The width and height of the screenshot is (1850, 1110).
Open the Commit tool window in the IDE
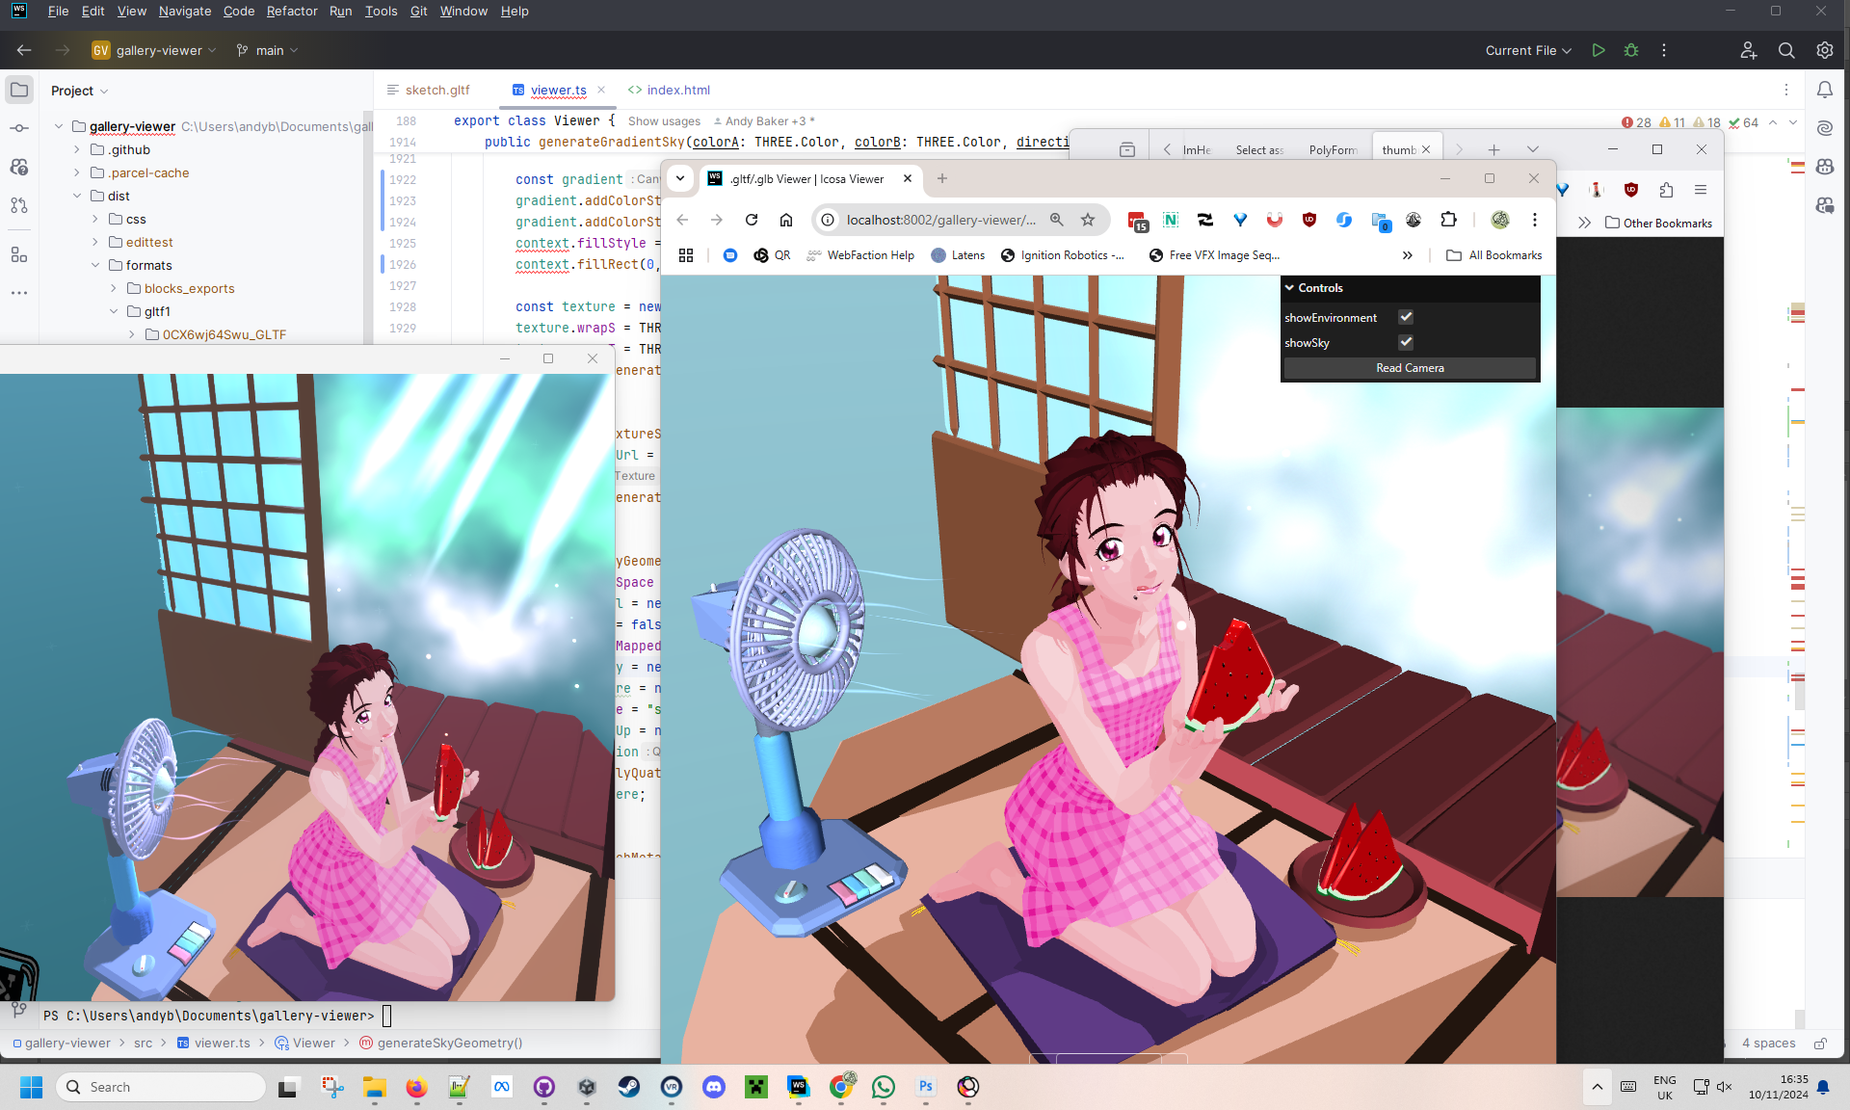point(19,128)
